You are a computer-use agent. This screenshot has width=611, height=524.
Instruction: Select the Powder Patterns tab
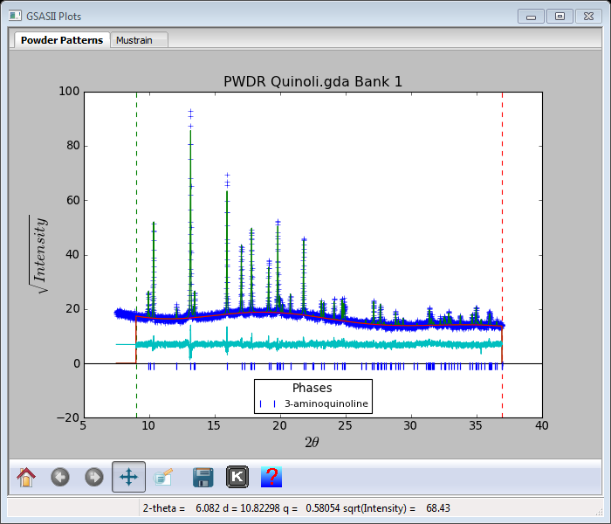point(62,40)
